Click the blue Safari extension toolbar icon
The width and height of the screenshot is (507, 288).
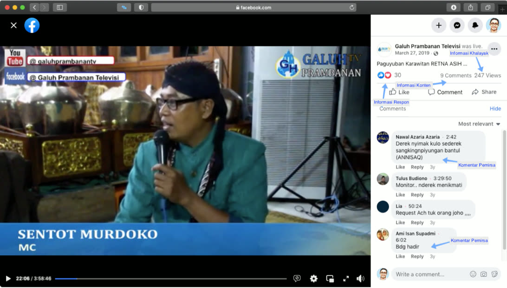pyautogui.click(x=124, y=7)
